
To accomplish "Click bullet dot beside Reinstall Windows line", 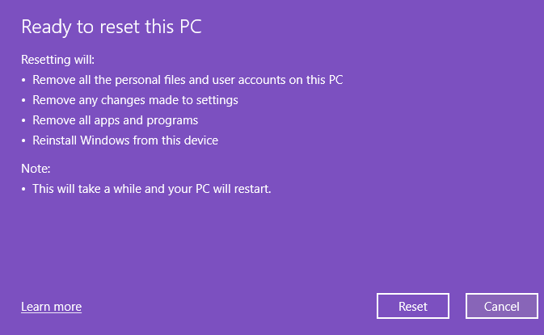I will 23,141.
